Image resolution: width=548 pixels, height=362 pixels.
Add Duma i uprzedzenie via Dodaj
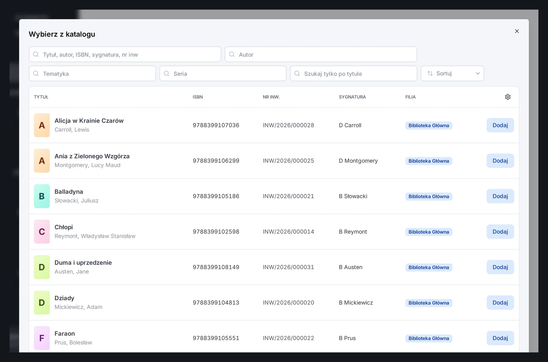(x=500, y=267)
